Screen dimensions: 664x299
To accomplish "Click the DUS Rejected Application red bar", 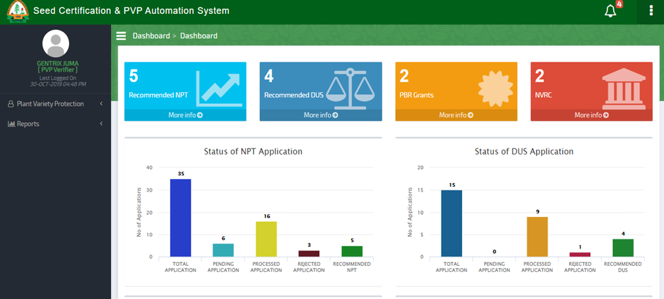I will point(580,255).
